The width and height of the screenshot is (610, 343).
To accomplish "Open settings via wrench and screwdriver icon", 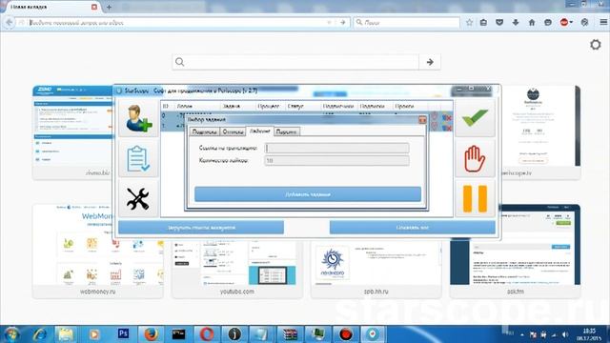I will tap(138, 198).
